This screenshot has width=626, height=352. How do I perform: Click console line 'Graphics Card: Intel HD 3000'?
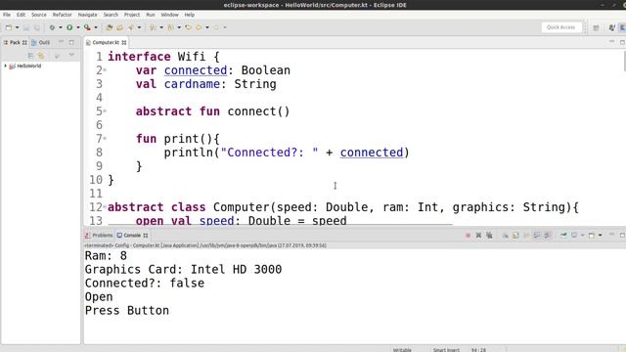pos(183,270)
